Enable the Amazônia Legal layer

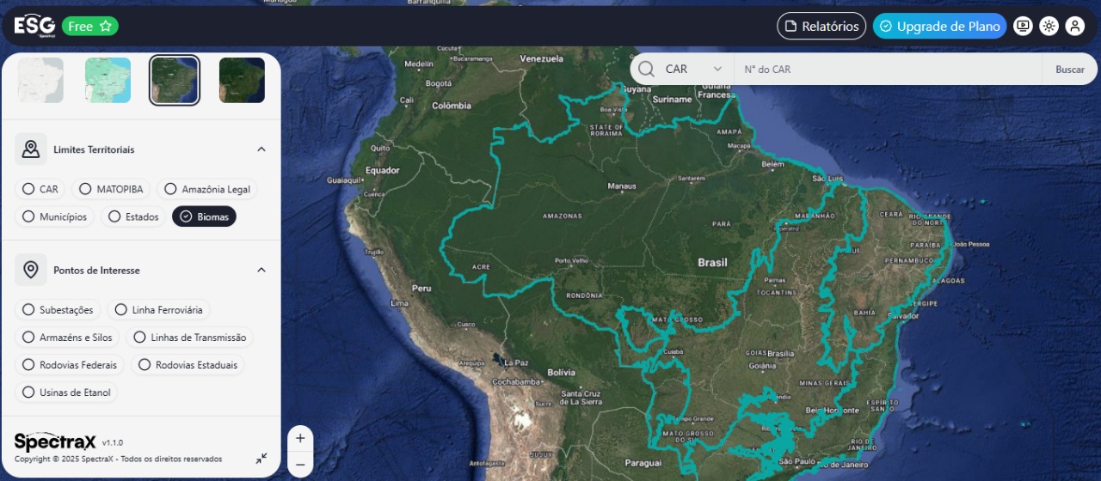click(x=207, y=189)
